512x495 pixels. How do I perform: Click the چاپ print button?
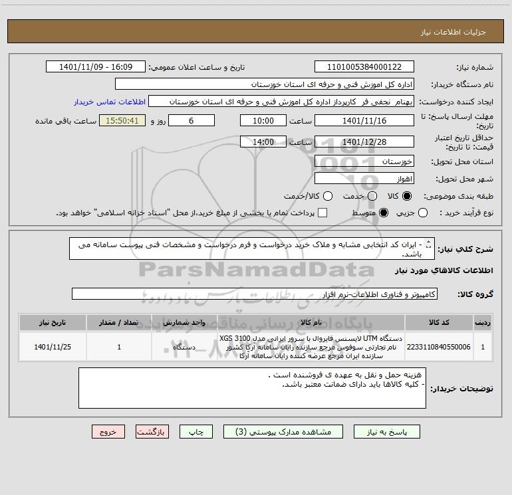(x=196, y=432)
